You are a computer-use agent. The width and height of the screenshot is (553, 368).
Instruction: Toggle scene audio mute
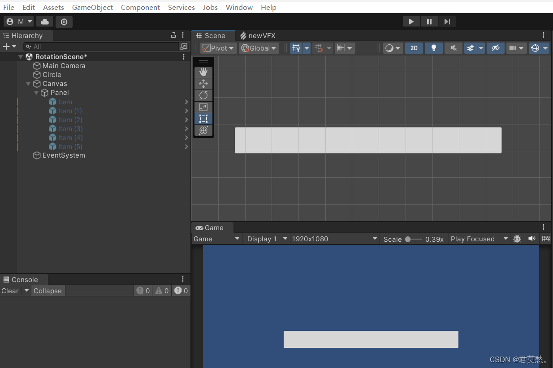[x=454, y=48]
